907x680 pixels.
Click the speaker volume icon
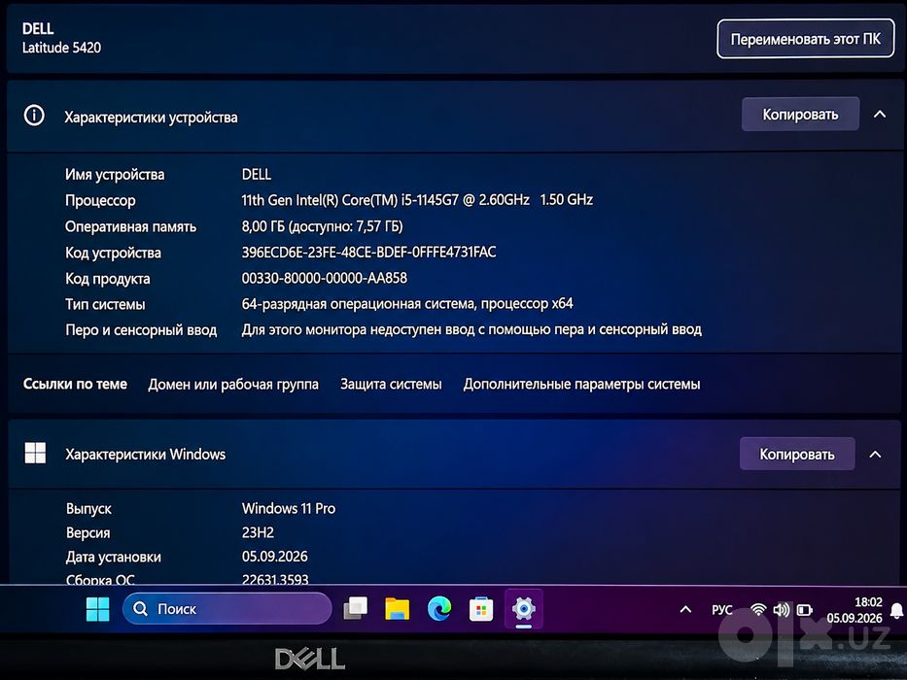781,610
